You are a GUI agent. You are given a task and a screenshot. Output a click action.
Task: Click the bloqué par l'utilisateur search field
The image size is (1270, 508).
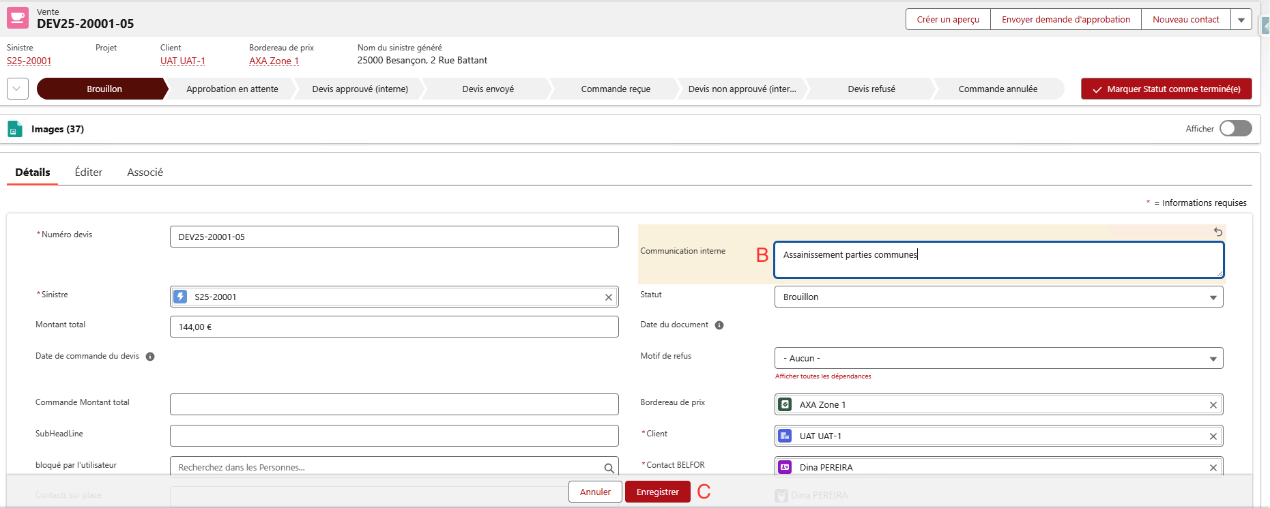(394, 467)
